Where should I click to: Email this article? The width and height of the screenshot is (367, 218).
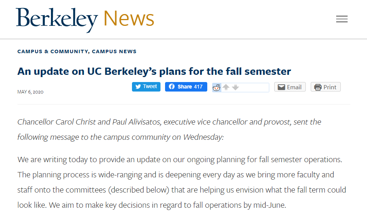coord(290,87)
